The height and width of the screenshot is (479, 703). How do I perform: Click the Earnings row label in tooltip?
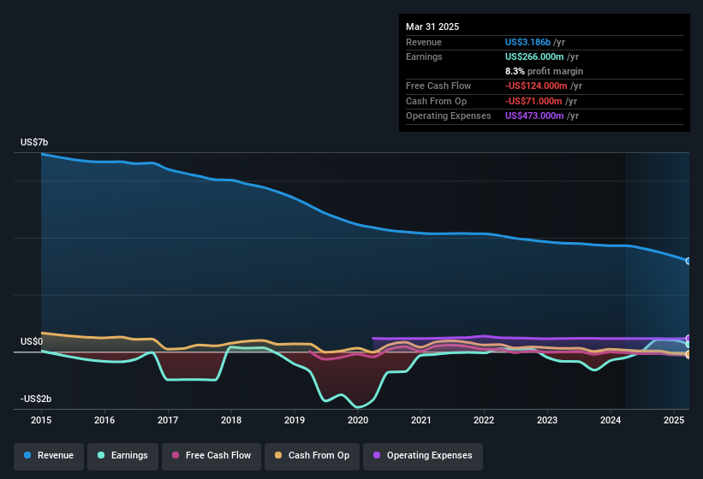[424, 56]
